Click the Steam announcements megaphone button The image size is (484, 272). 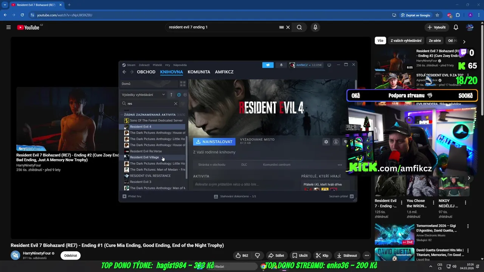268,65
